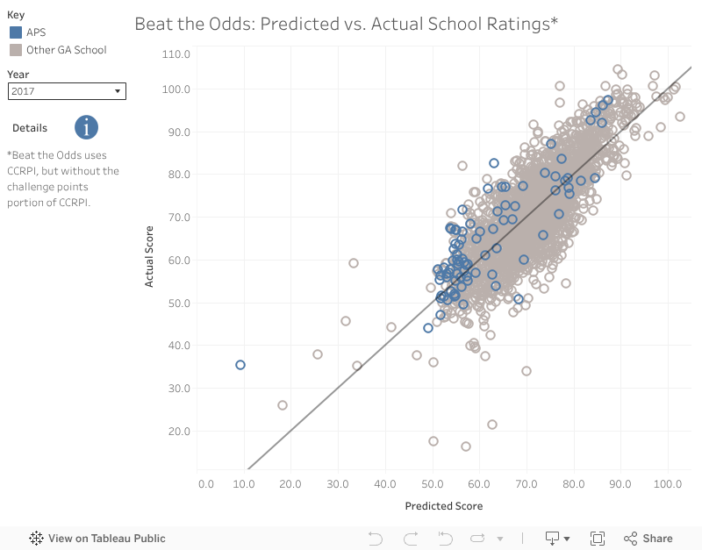Select the blue APS point near predicted 10
702x550 pixels.
pyautogui.click(x=240, y=365)
